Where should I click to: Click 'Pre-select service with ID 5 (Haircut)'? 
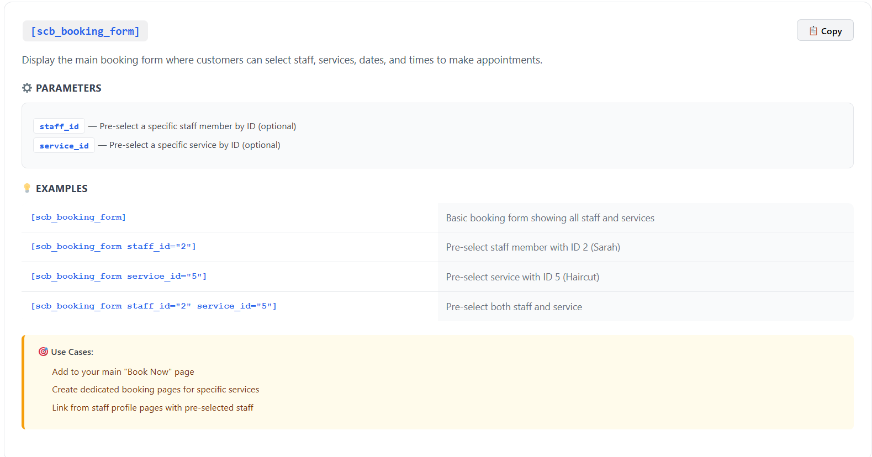coord(522,277)
